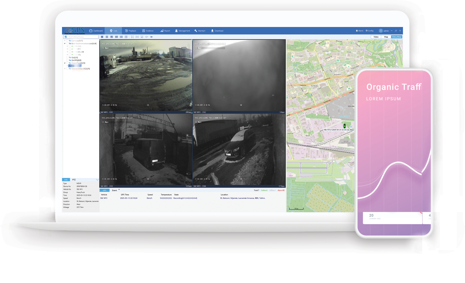Click the video camera toolbar icon

152,37
